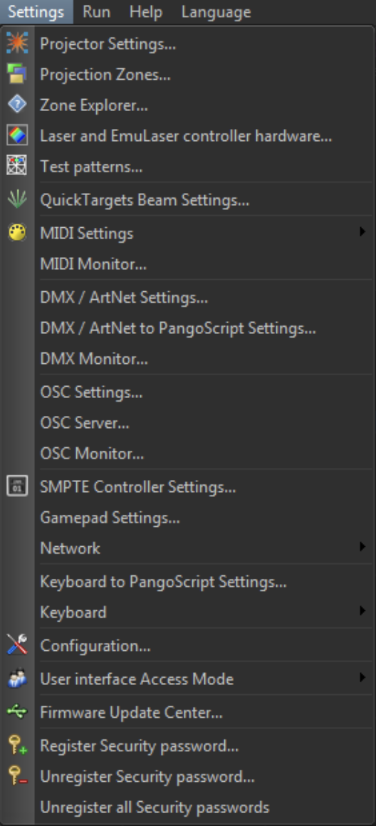This screenshot has width=376, height=826.
Task: Click the Test patterns grid icon
Action: click(x=17, y=167)
